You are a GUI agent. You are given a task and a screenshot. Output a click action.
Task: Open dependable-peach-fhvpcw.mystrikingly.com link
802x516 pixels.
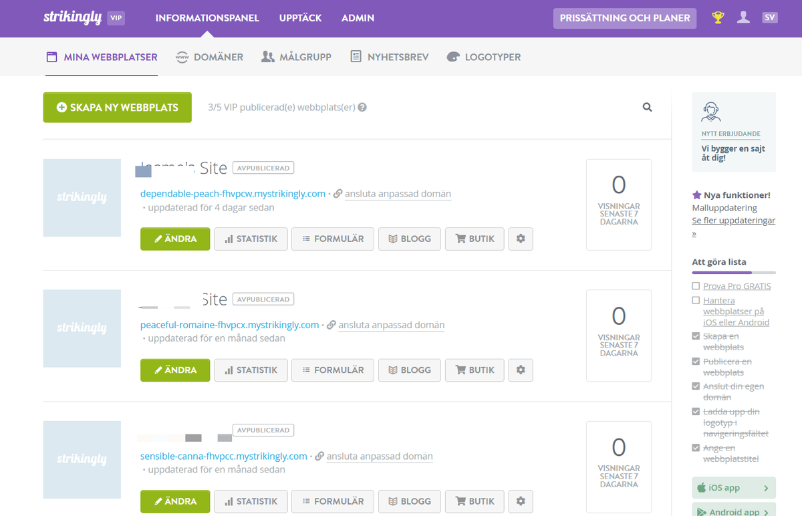(x=233, y=194)
